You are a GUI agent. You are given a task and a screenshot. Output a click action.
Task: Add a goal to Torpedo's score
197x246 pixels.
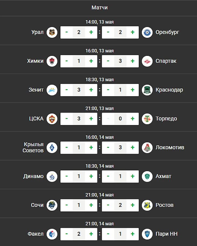coord(133,119)
